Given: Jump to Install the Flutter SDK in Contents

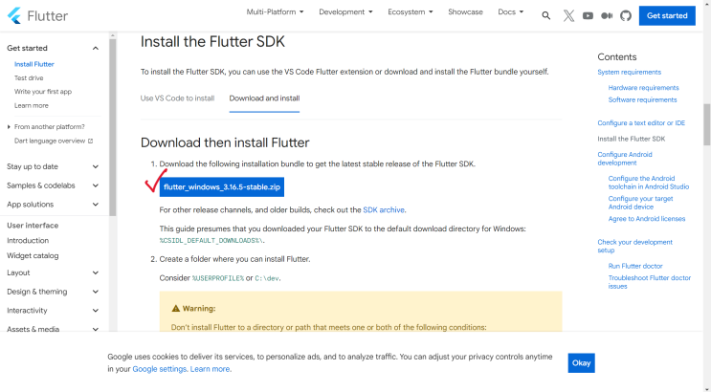Looking at the screenshot, I should pos(632,140).
